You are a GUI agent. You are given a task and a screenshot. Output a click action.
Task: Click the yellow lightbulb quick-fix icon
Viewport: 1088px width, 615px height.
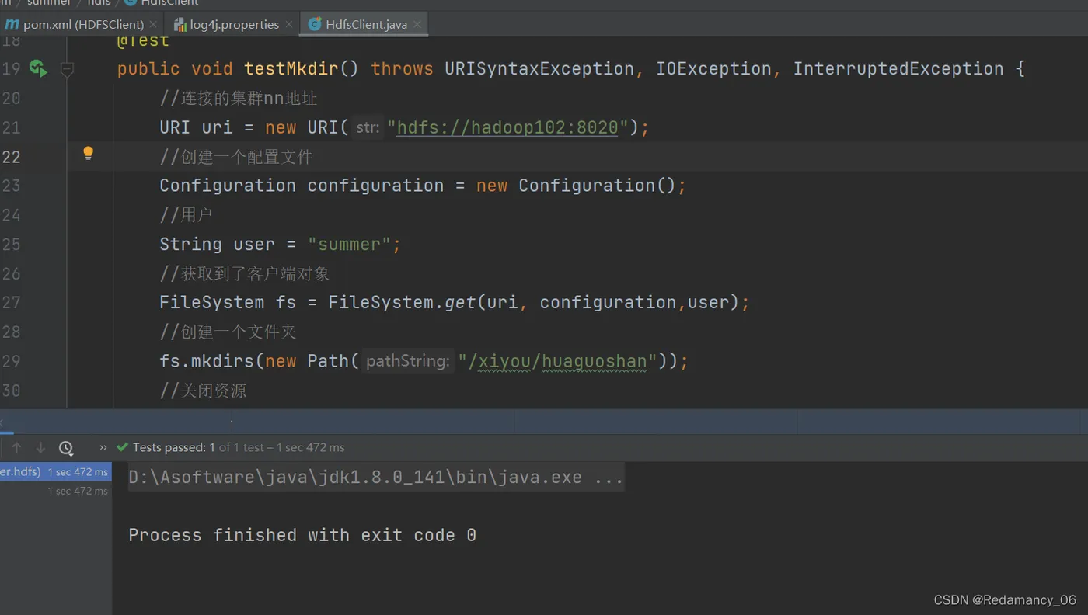pos(88,153)
